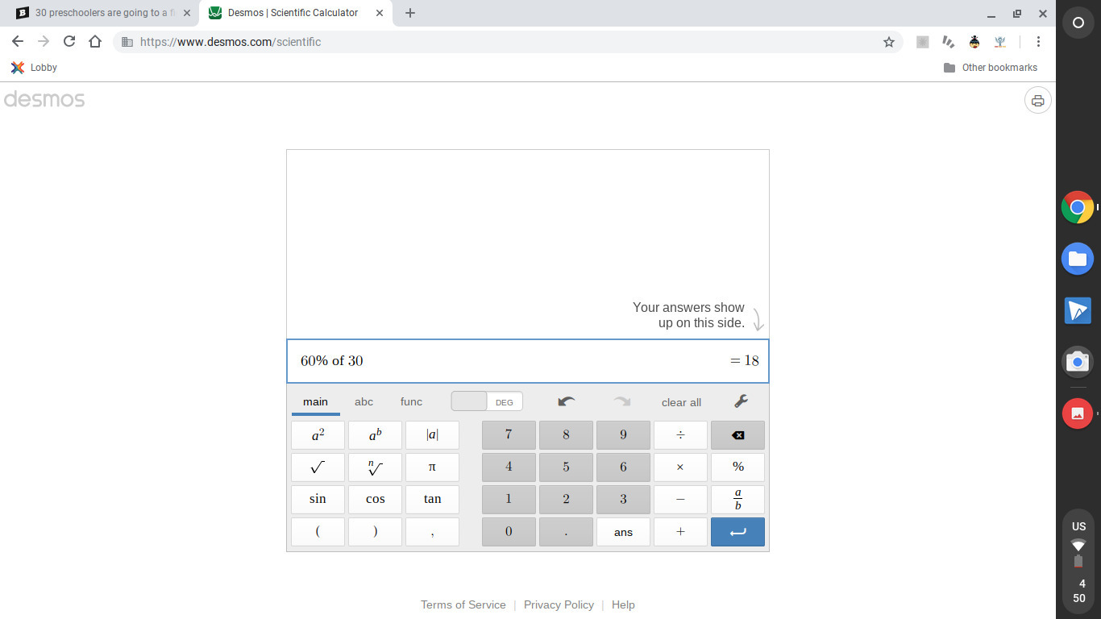Go back to the previous page

(18, 42)
